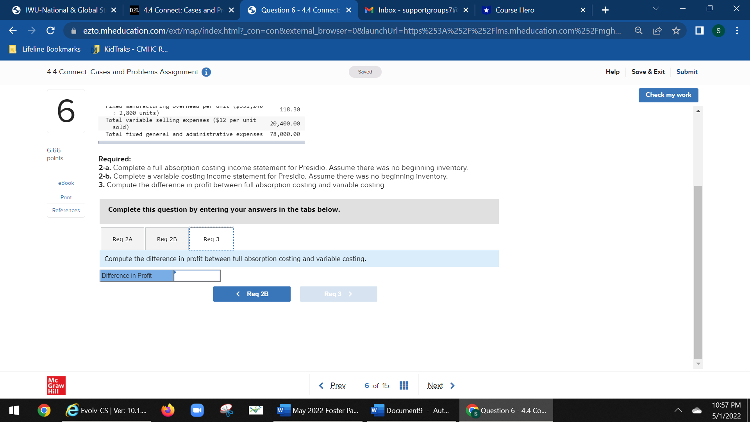The image size is (750, 422).
Task: Expand the tab search chevron near window controls
Action: 656,8
